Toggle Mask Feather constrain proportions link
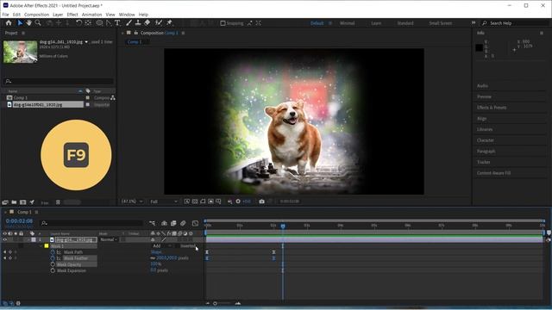 153,258
